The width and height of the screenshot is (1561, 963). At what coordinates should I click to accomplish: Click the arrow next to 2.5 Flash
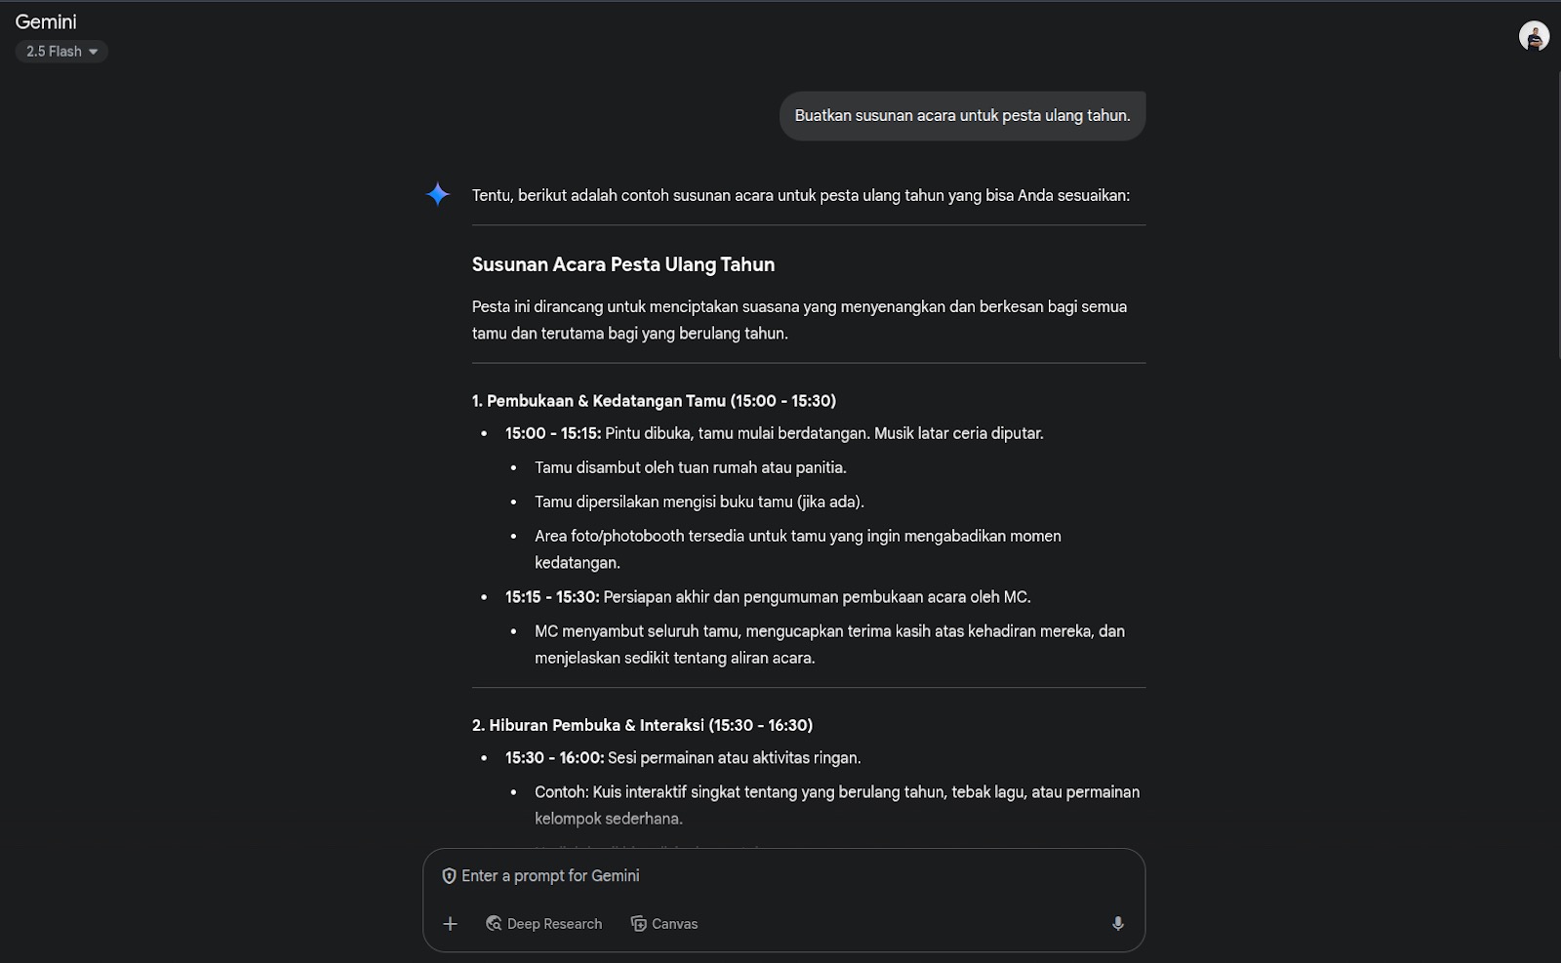click(x=94, y=52)
